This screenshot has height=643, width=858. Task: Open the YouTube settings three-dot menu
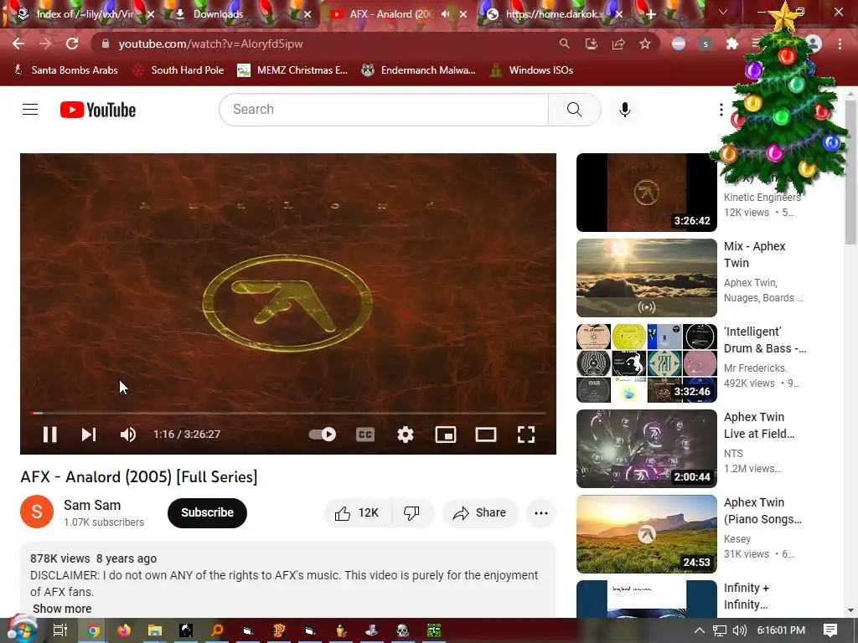coord(721,110)
